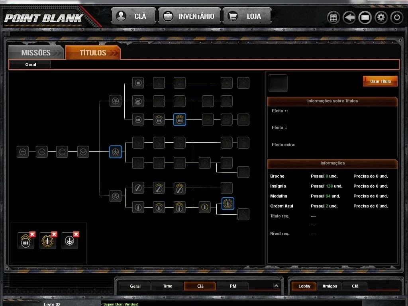Remove the three-bullets equipped title
The image size is (408, 306).
[32, 234]
